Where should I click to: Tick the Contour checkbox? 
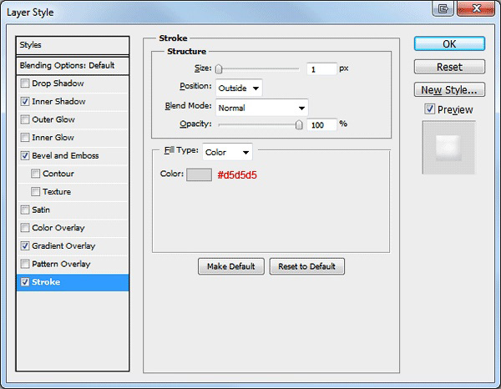pos(35,174)
